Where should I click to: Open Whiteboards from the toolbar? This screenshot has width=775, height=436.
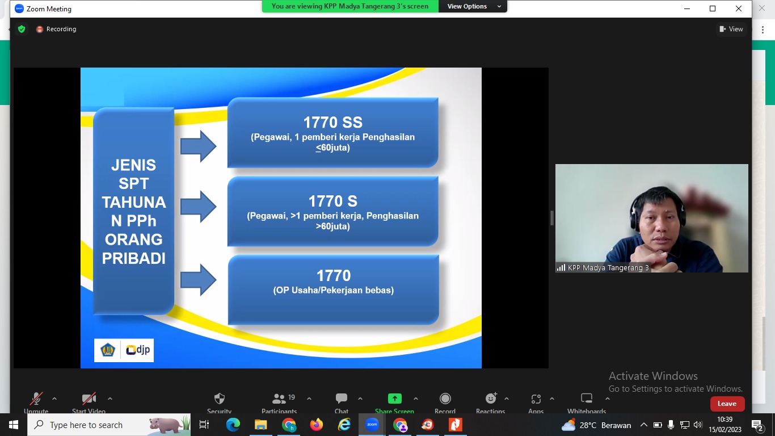[x=587, y=399]
